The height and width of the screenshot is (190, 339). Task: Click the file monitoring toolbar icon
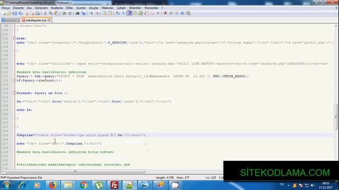(158, 13)
